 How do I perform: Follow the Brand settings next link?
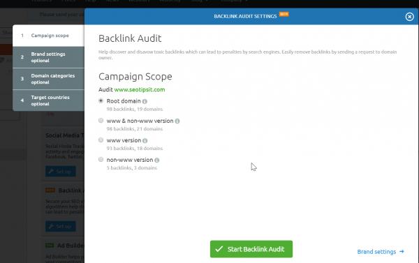pos(381,252)
